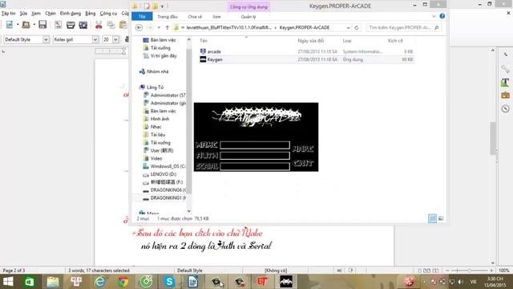Click Writer sidebar Styles T icon
513x289 pixels.
[x=505, y=82]
